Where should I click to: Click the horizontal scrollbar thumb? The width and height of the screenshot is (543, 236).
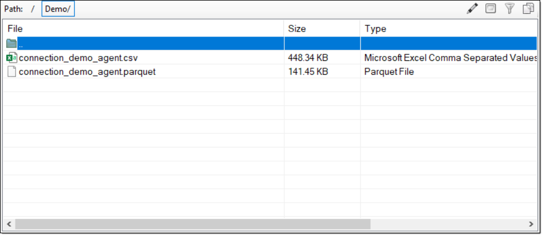click(192, 224)
